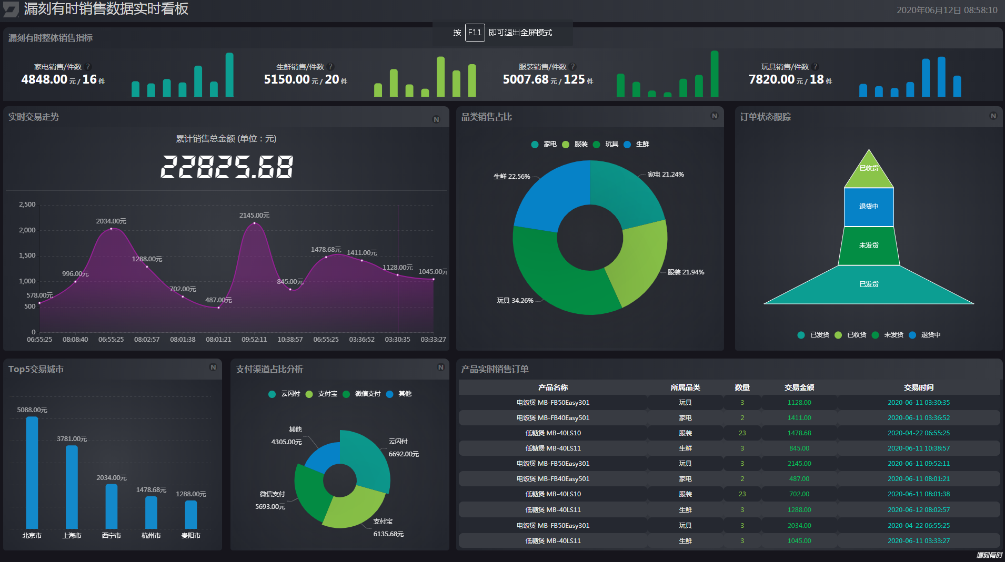Toggle 微信支付 legend in payment chart
The height and width of the screenshot is (562, 1005).
click(361, 394)
